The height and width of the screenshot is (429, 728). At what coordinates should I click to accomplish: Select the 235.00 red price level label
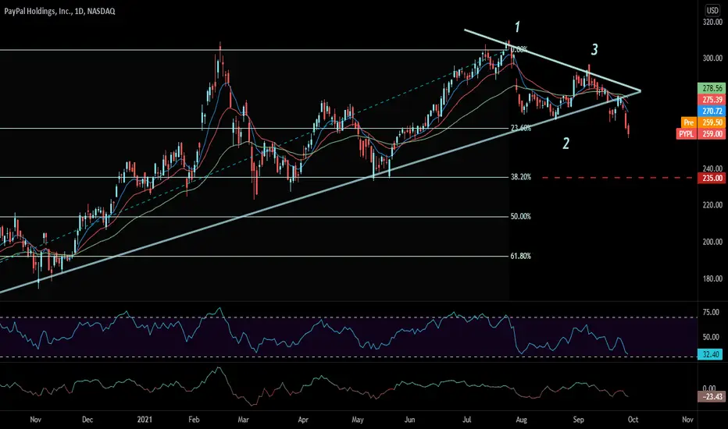[x=712, y=178]
